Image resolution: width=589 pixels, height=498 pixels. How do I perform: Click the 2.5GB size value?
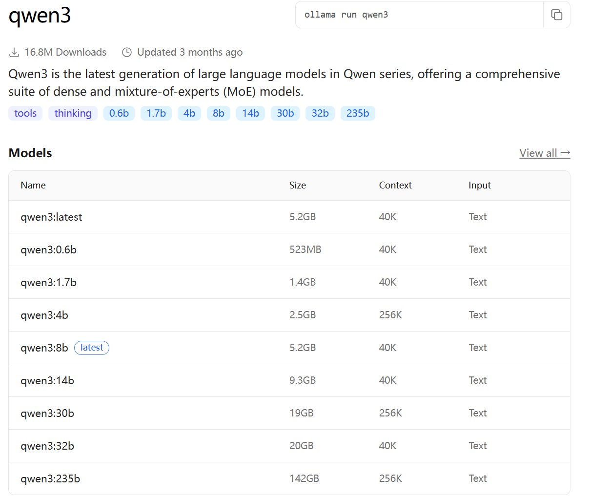tap(303, 315)
